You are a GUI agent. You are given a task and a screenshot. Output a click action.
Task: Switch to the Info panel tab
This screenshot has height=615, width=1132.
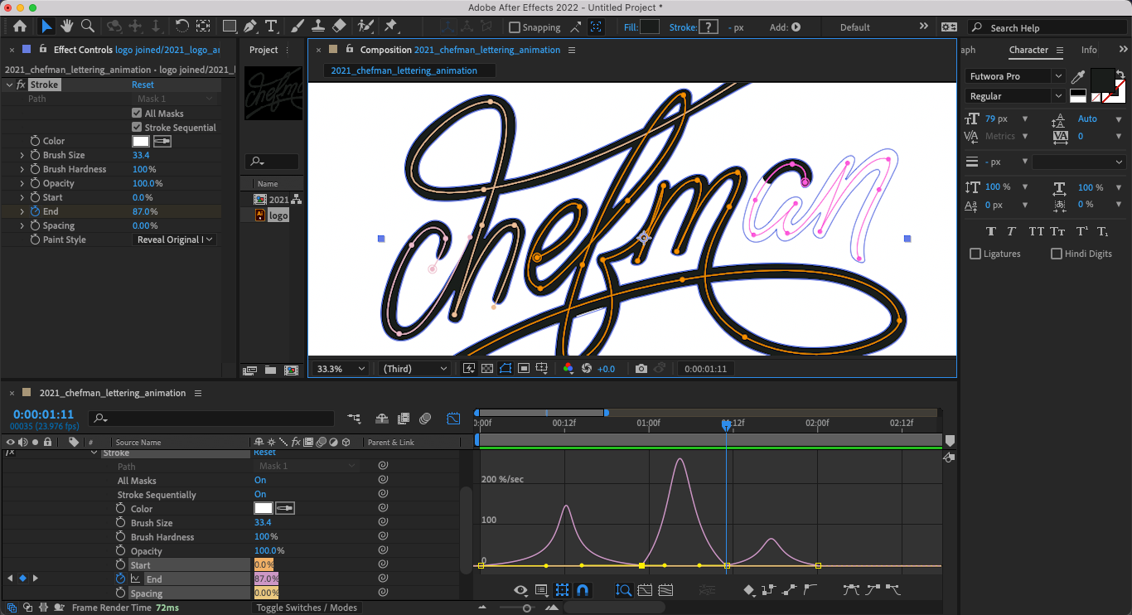pos(1089,50)
